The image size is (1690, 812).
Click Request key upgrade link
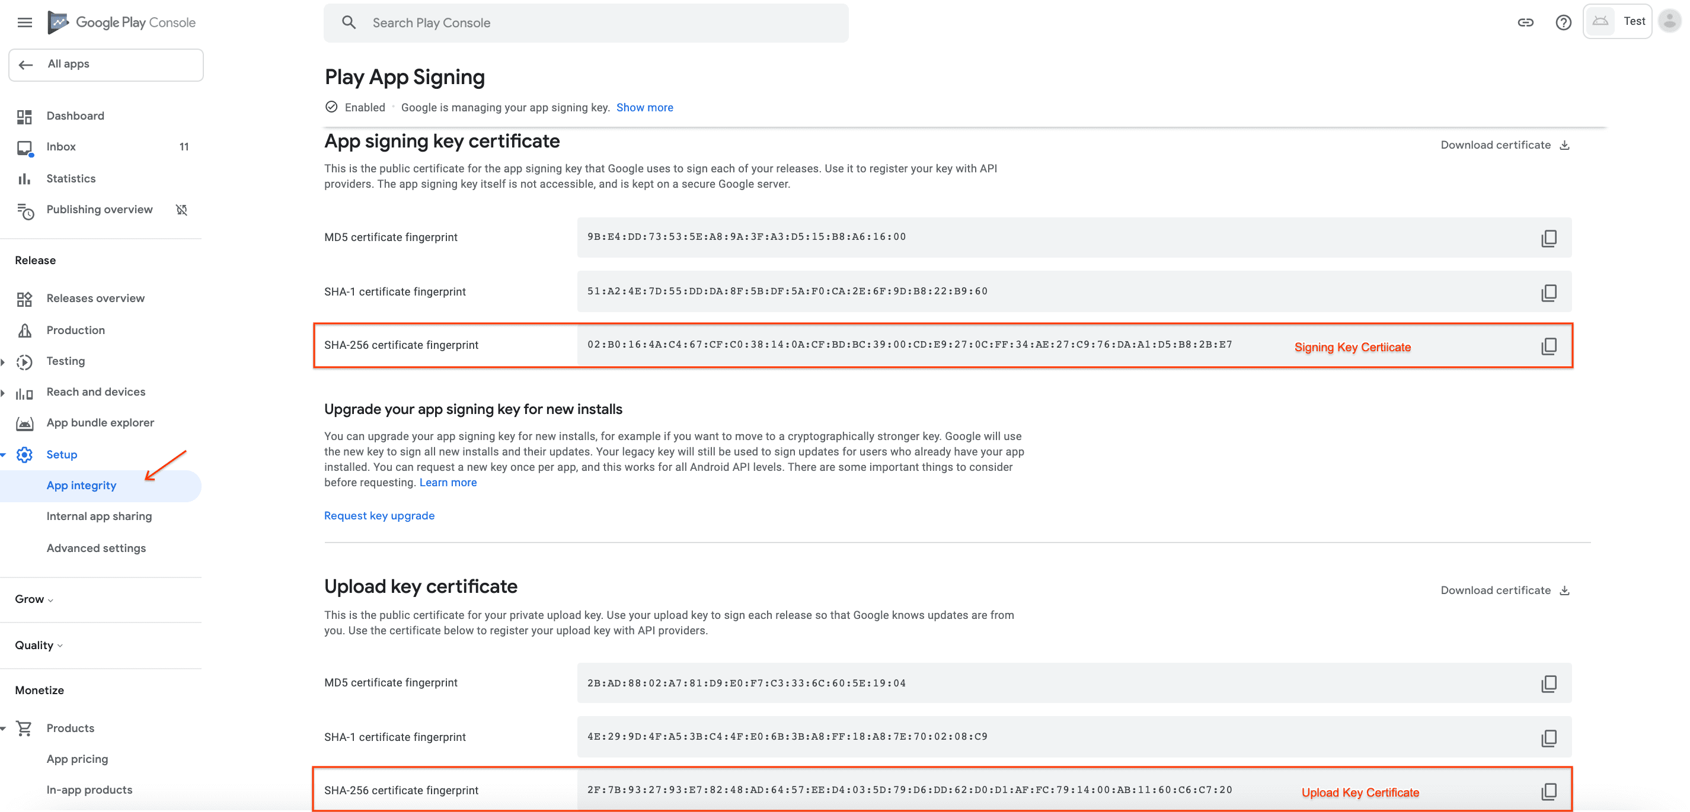click(x=379, y=515)
